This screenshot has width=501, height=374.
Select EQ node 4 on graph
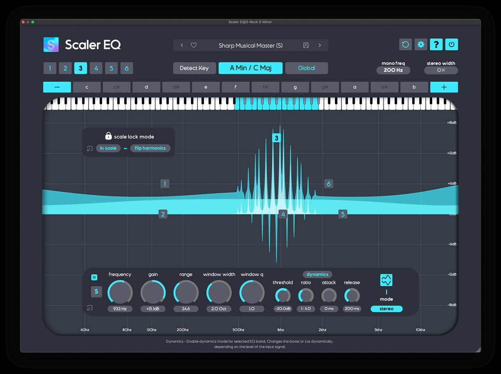283,214
